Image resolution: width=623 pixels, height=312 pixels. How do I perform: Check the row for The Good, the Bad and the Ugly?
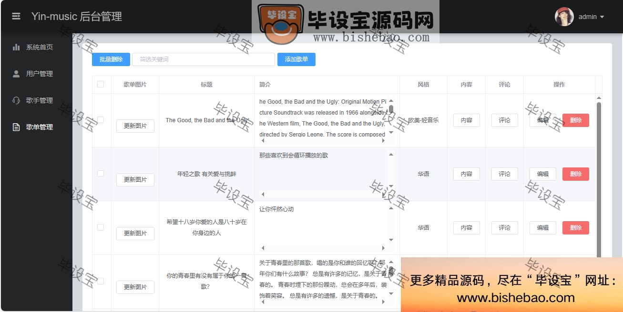(101, 120)
